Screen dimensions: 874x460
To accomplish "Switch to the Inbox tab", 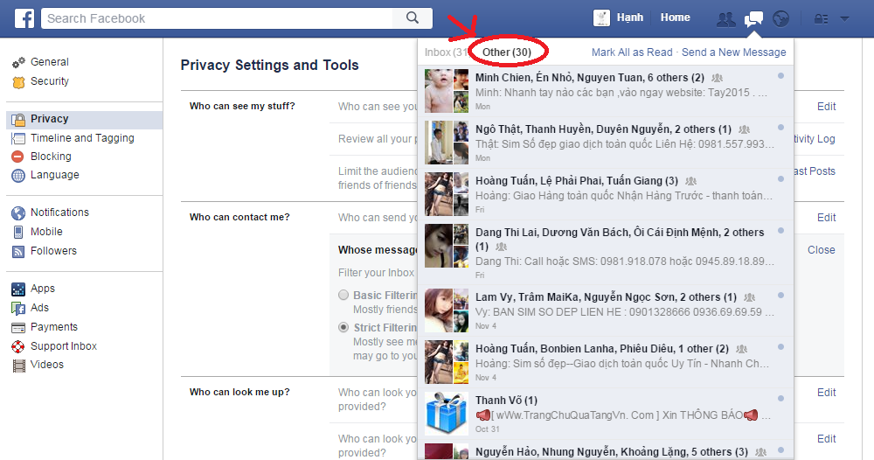I will point(445,52).
